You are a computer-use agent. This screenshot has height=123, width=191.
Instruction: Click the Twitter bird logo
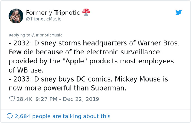tap(178, 12)
